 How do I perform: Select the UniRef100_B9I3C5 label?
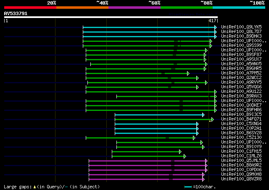tap(241, 115)
